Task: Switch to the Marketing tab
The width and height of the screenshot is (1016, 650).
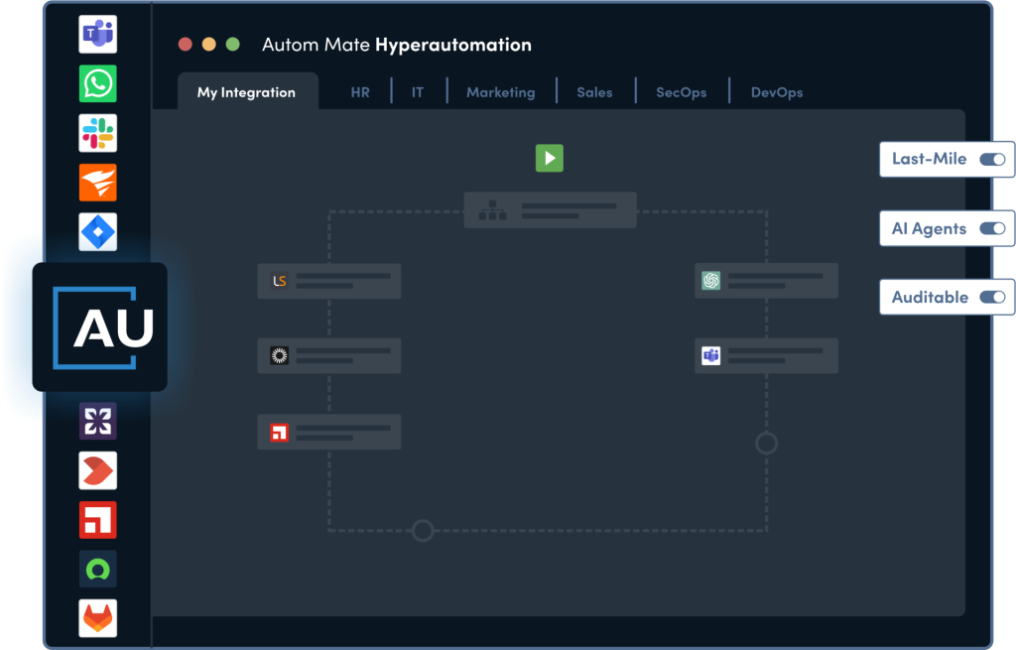Action: coord(501,92)
